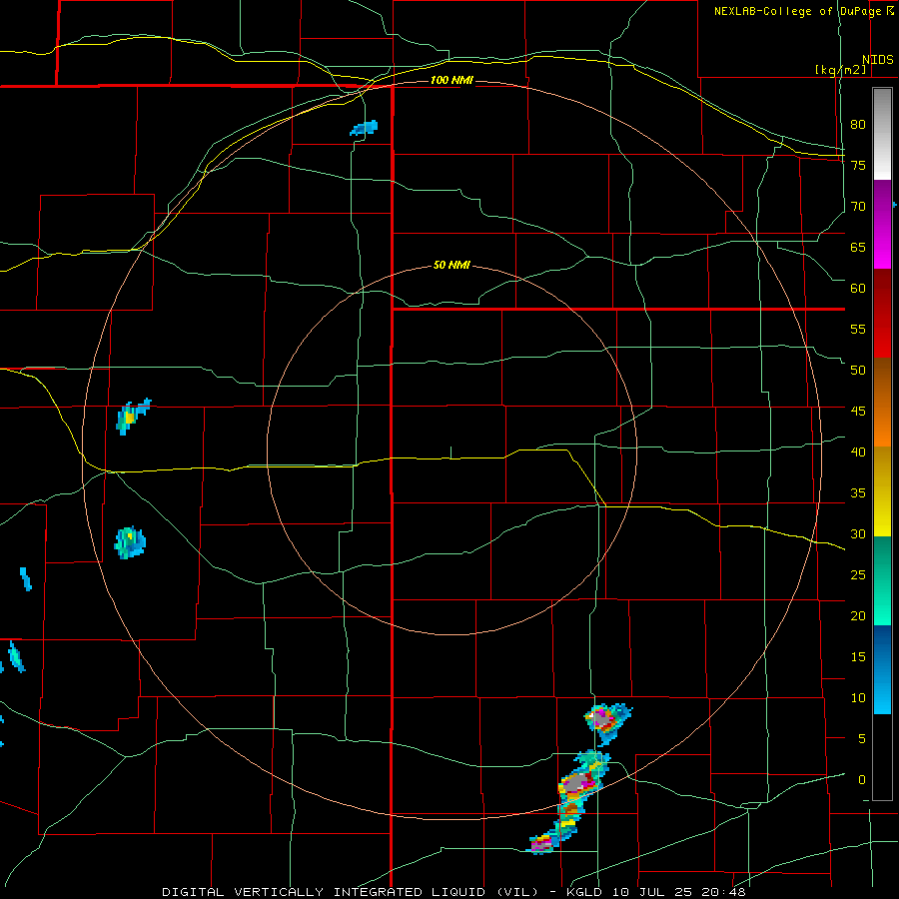Pick the yellow segment of color bar
The height and width of the screenshot is (899, 899).
click(x=882, y=491)
